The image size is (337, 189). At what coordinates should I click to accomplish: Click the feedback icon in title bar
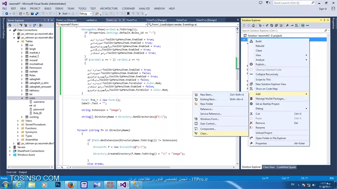tap(260, 3)
